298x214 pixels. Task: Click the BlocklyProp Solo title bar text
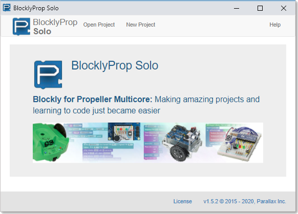(x=36, y=8)
